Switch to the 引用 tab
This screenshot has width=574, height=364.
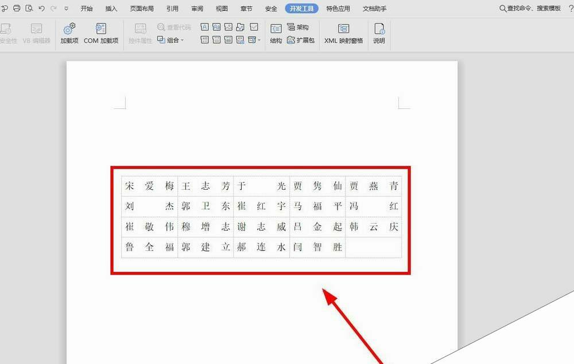point(172,9)
